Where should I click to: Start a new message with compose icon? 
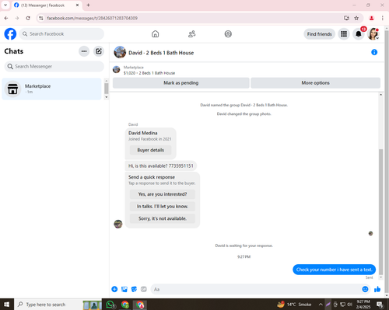point(99,51)
